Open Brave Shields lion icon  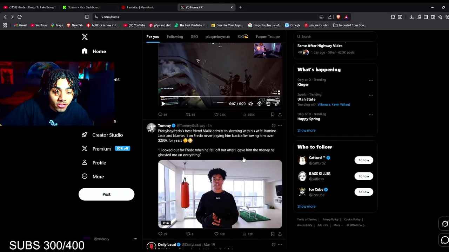click(338, 17)
